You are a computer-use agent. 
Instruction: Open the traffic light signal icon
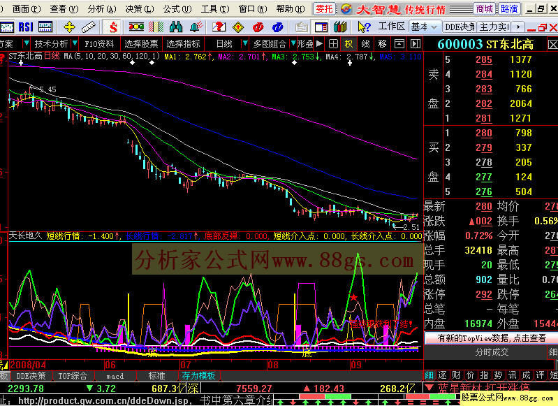click(136, 27)
